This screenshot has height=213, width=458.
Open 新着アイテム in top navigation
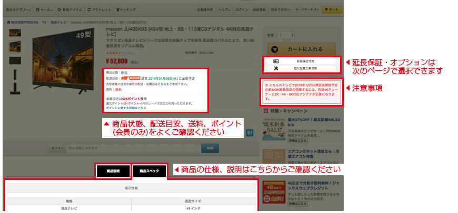(x=70, y=9)
